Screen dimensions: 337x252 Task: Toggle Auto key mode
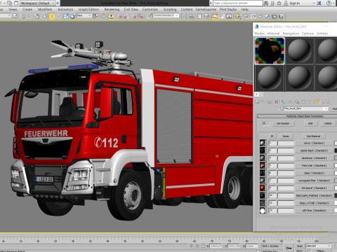point(299,246)
